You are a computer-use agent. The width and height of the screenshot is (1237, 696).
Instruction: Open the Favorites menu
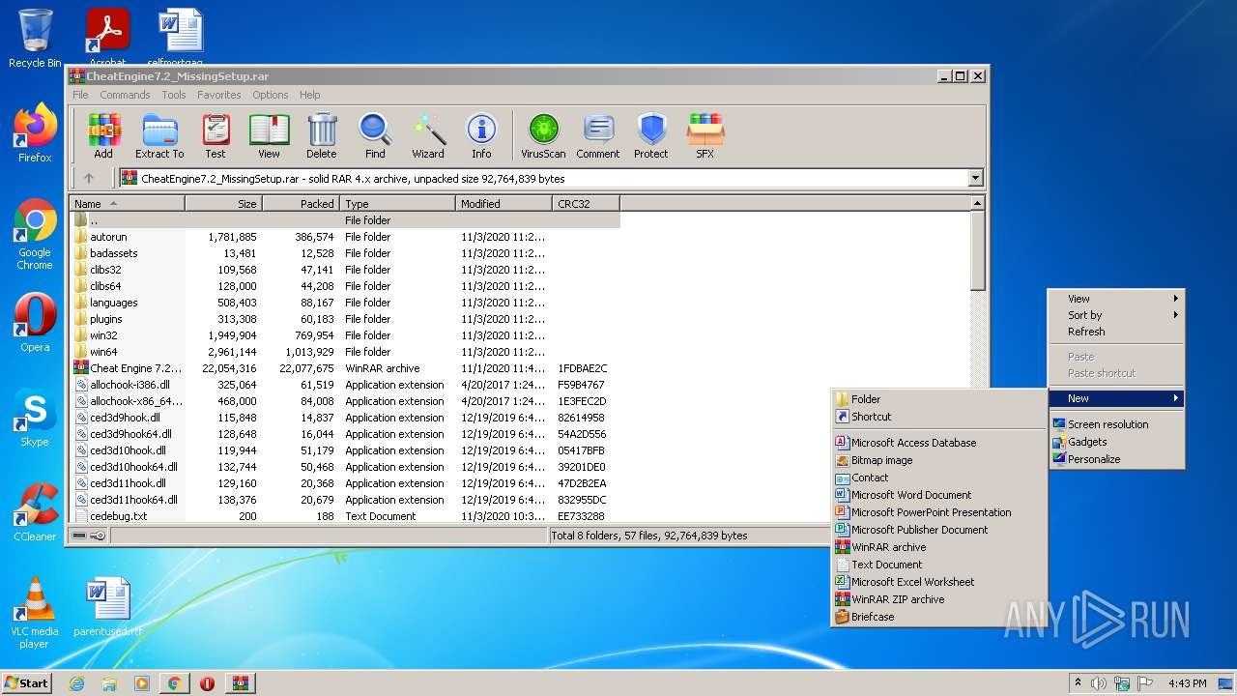click(x=219, y=95)
